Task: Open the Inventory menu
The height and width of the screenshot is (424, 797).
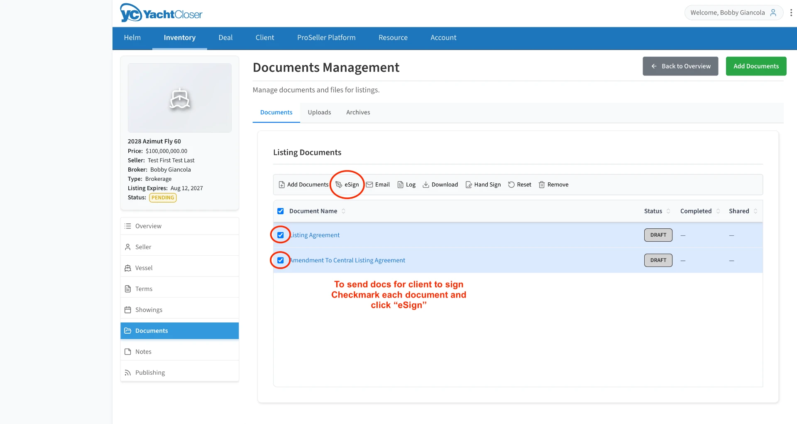Action: (x=180, y=38)
